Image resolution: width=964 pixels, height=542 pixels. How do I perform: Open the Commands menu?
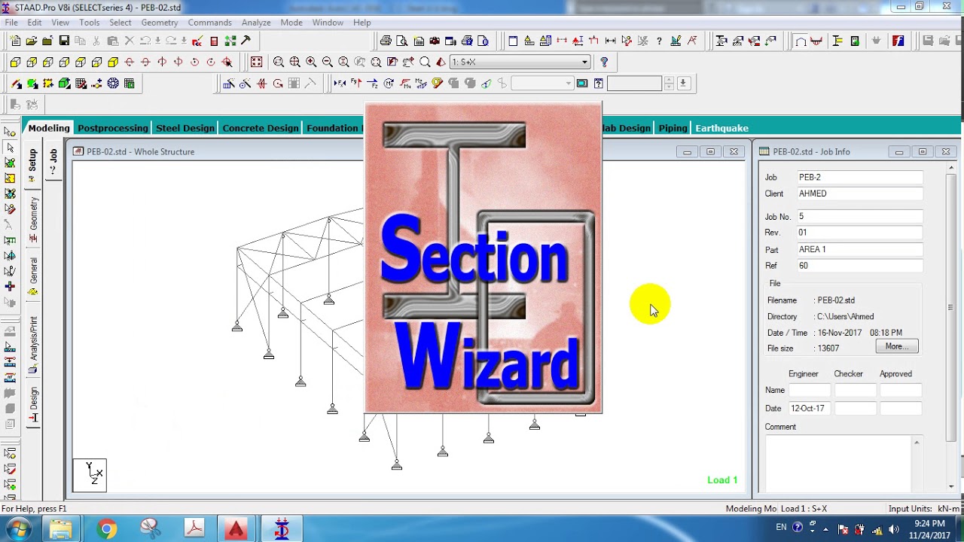click(209, 23)
